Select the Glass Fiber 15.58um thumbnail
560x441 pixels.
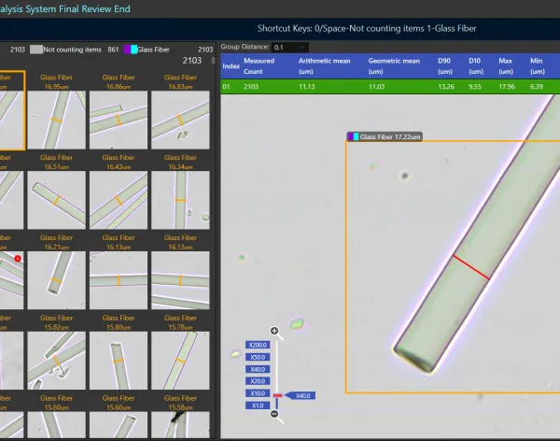[180, 424]
